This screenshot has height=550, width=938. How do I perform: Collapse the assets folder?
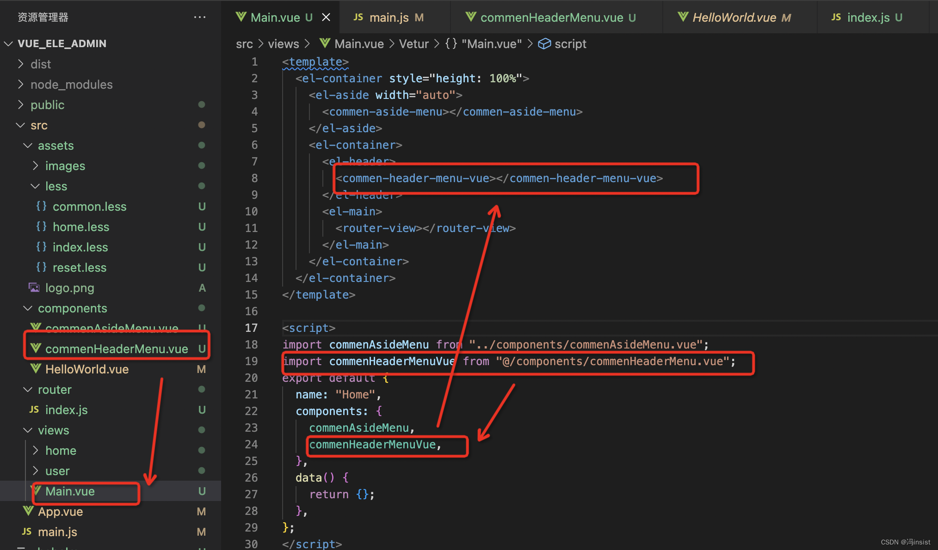coord(27,145)
